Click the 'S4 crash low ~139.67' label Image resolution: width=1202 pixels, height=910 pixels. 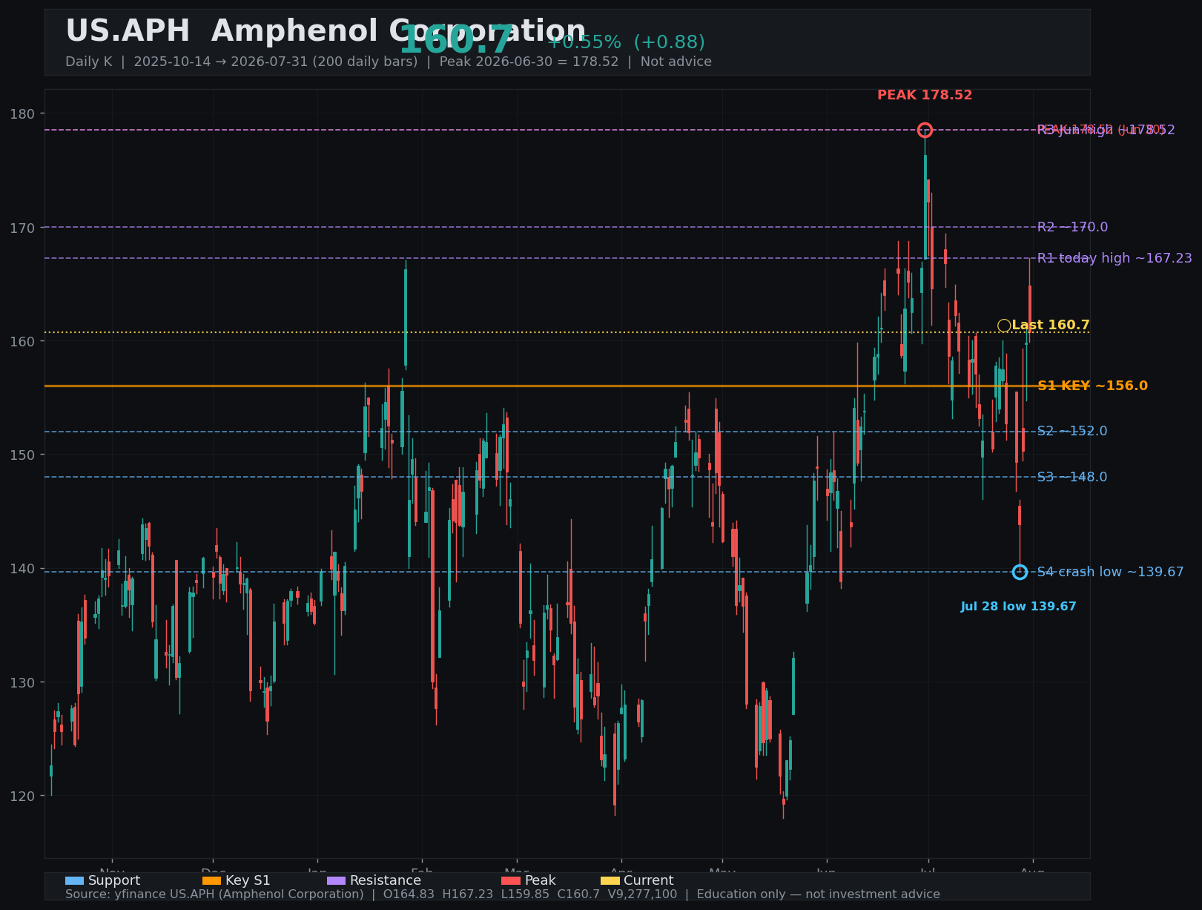1110,572
